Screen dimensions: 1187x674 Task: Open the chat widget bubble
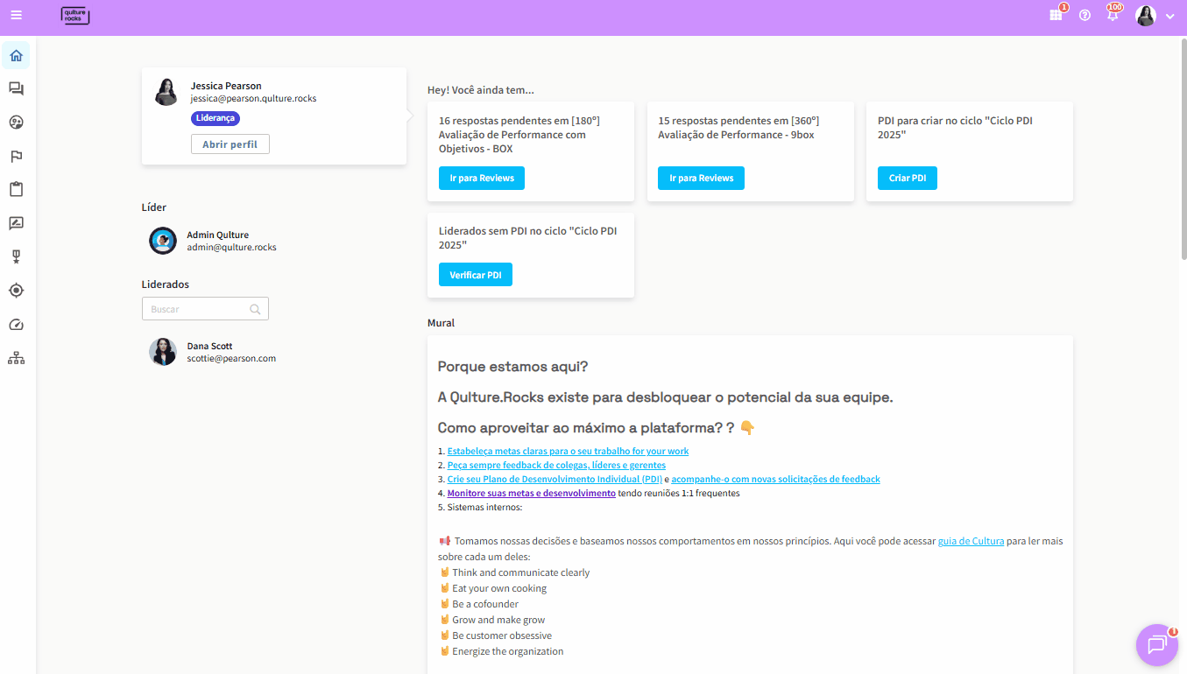[1156, 645]
